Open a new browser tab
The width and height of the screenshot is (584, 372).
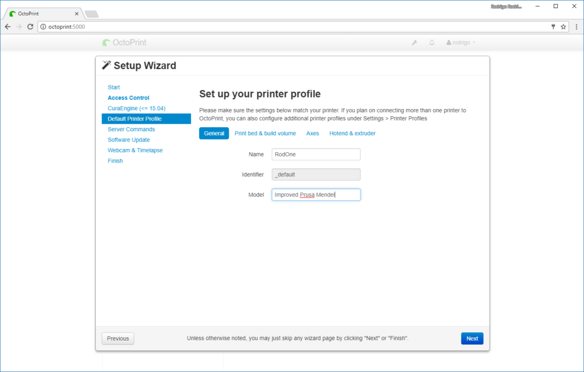pyautogui.click(x=92, y=14)
